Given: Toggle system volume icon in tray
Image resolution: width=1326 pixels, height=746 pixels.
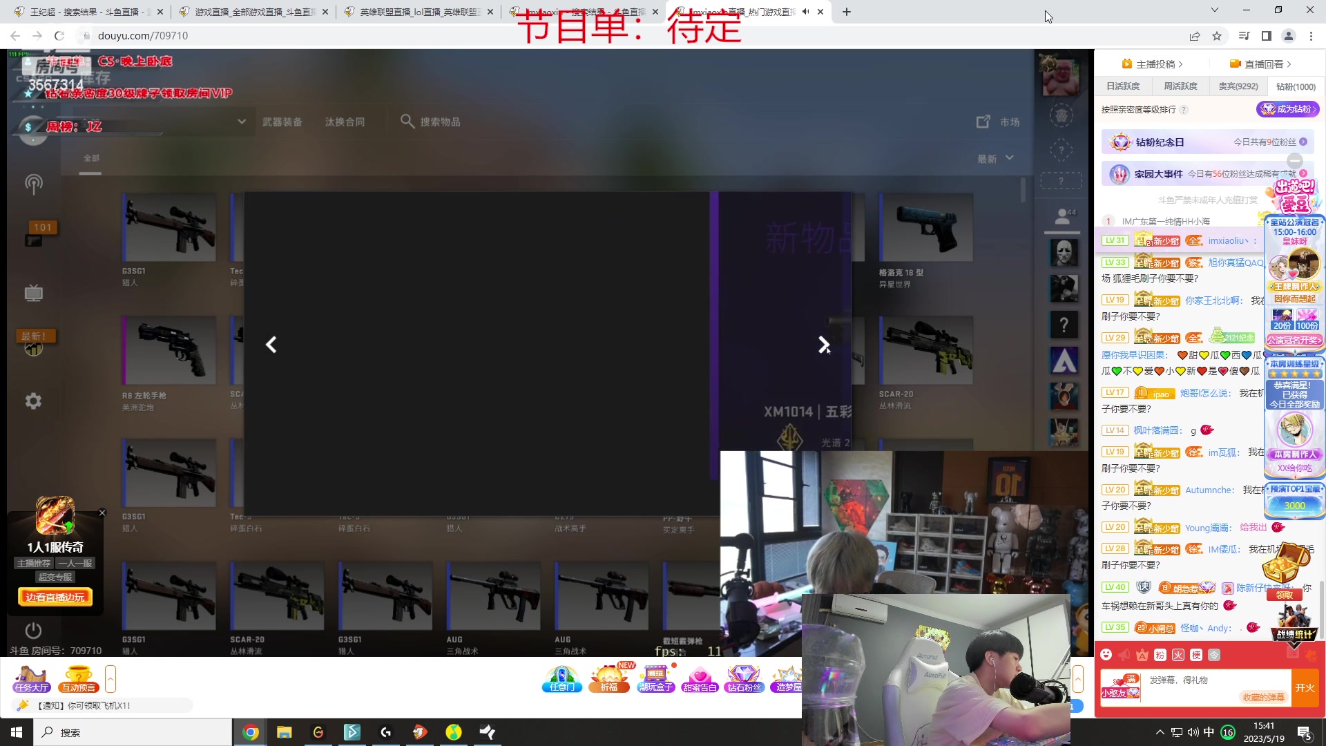Looking at the screenshot, I should point(1193,732).
